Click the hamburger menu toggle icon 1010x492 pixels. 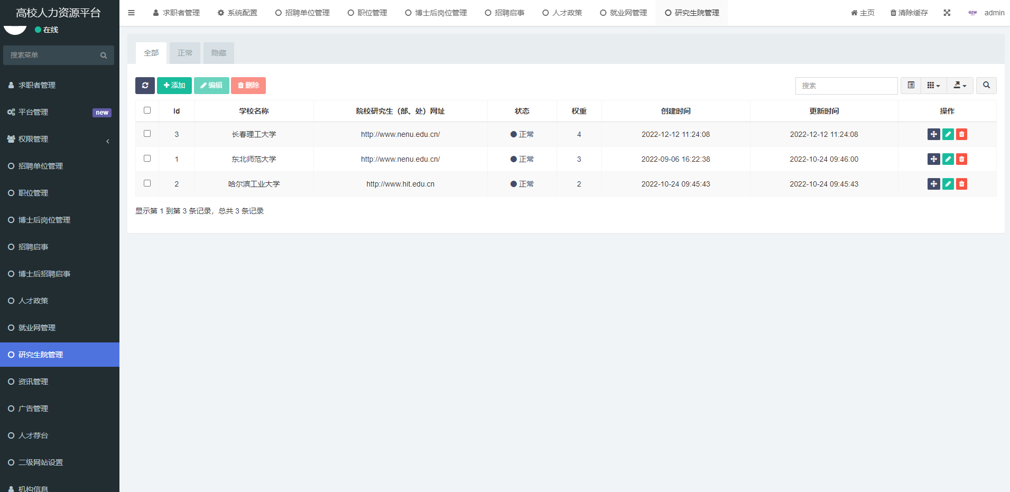pyautogui.click(x=132, y=13)
